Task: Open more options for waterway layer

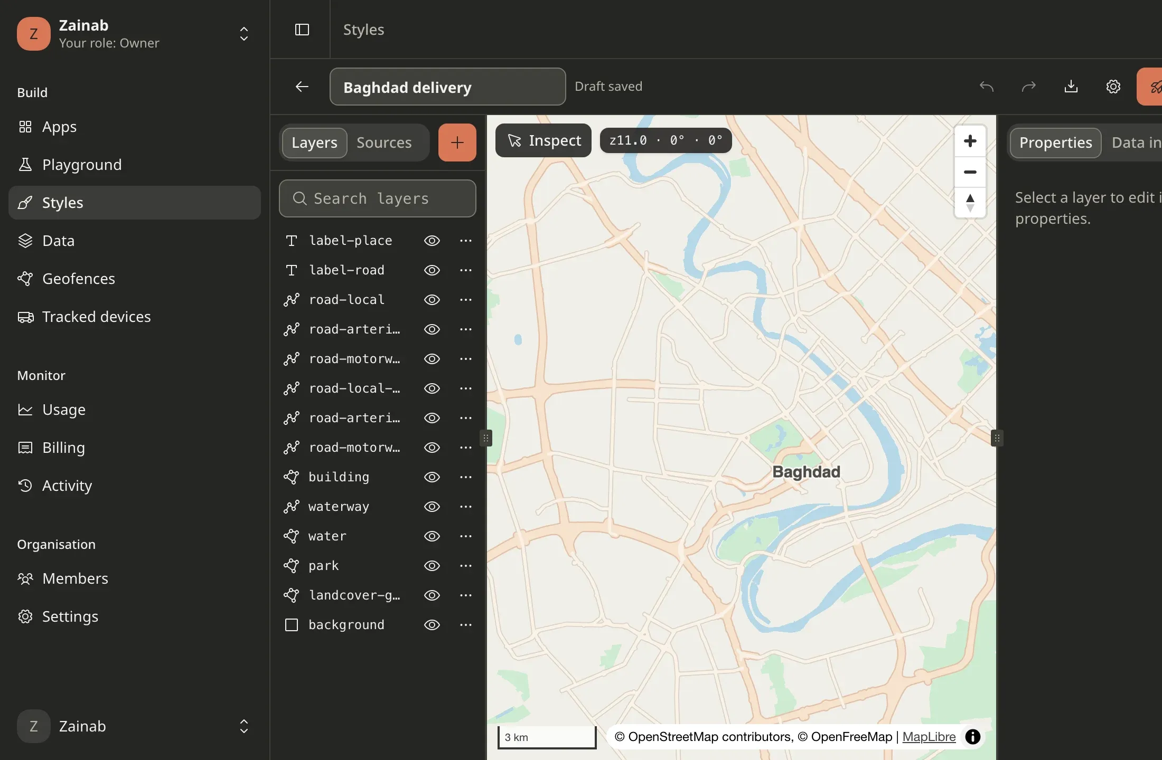Action: [x=465, y=507]
